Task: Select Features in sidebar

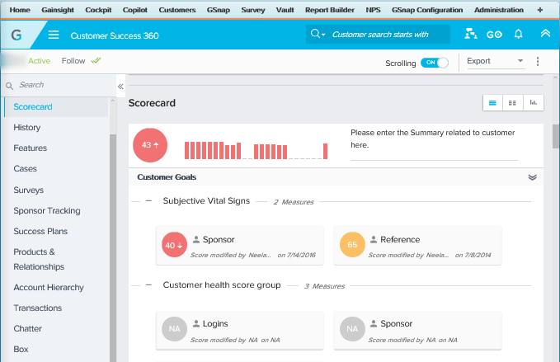Action: [30, 148]
